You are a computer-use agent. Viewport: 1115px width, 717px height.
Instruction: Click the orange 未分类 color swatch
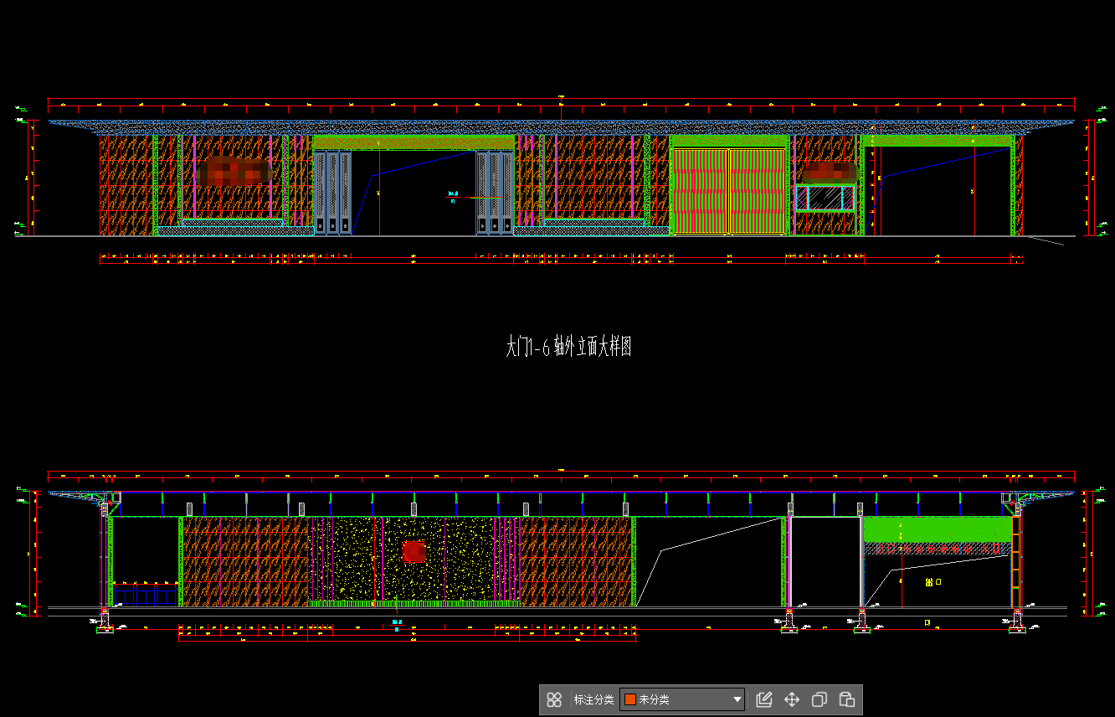630,700
